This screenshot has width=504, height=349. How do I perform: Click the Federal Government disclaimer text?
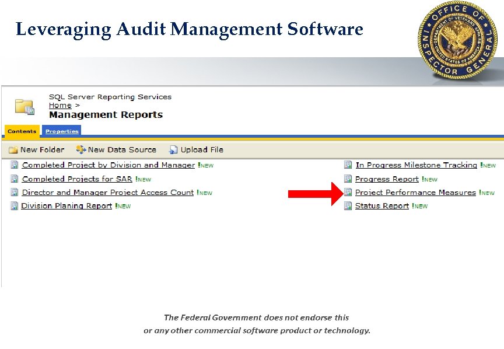pyautogui.click(x=257, y=324)
